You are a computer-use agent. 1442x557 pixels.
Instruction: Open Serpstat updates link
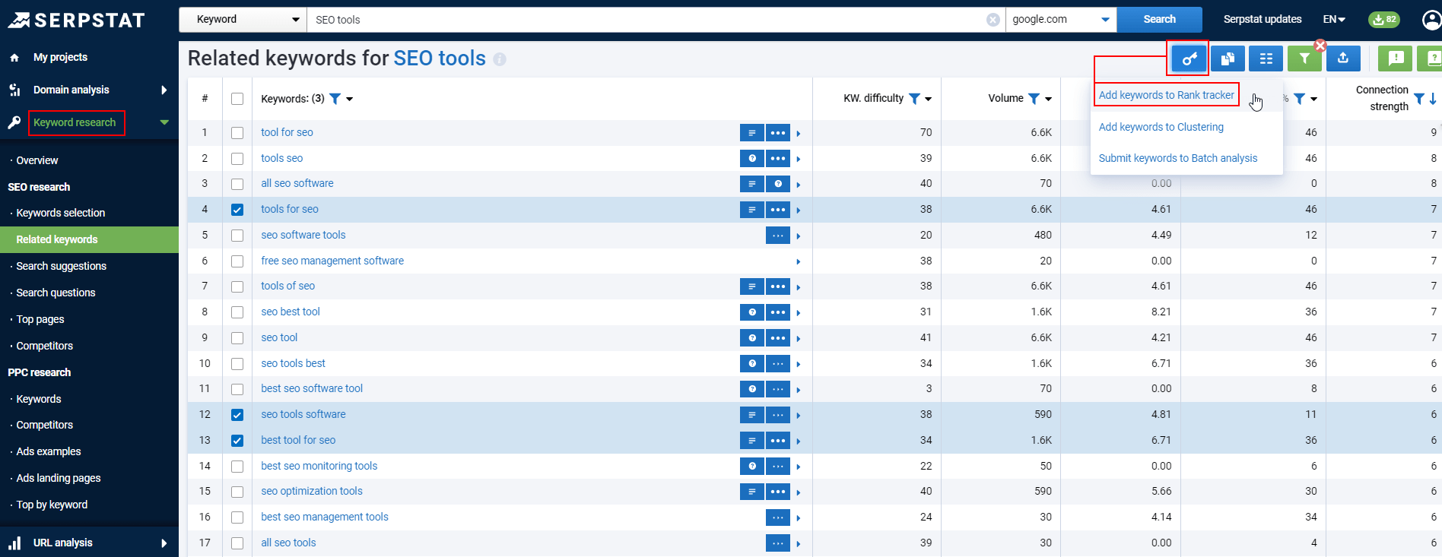click(x=1263, y=20)
